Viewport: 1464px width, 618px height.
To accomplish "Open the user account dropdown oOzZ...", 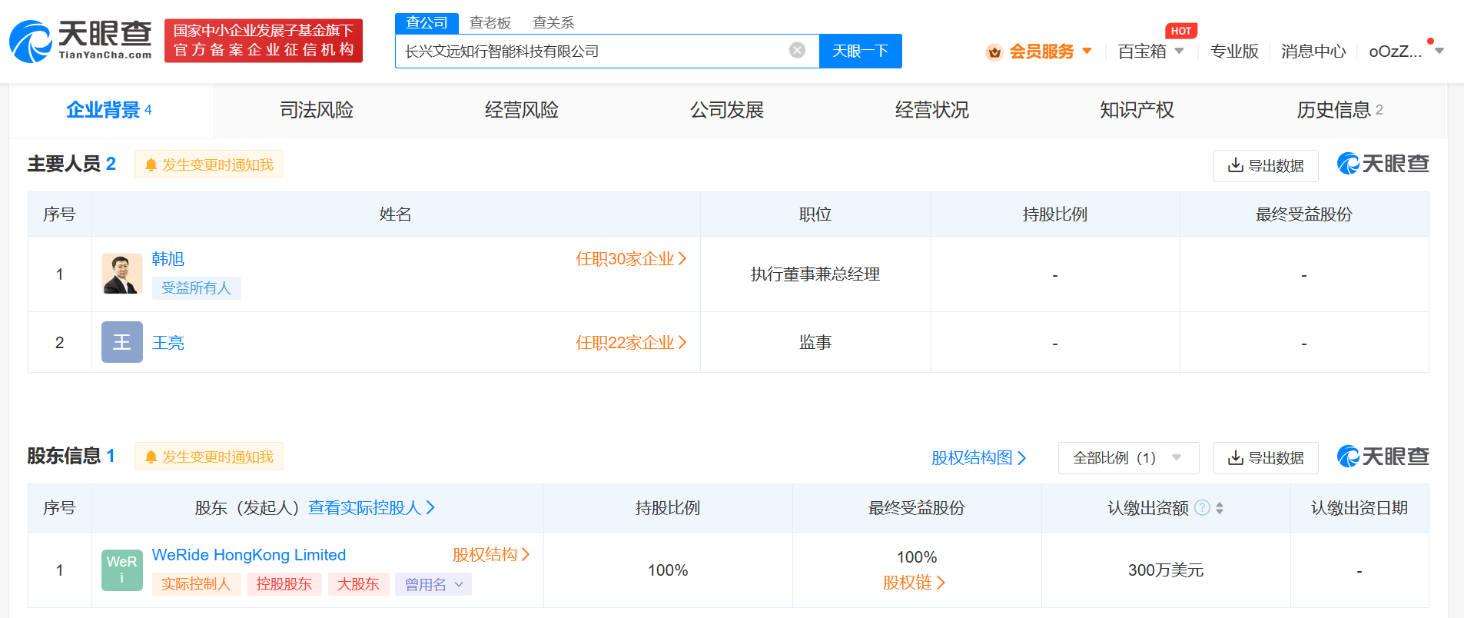I will click(1439, 51).
